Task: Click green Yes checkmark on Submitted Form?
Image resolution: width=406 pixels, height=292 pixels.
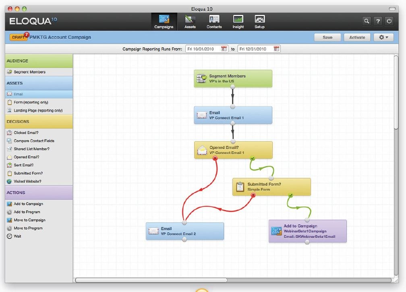Action: [290, 195]
